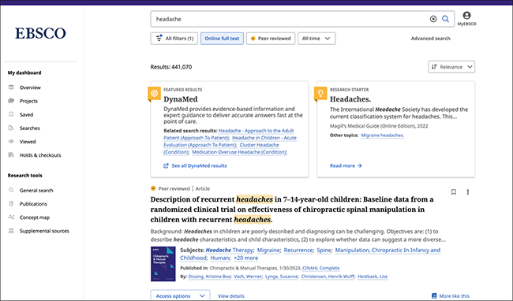Select Migraine subject link

(268, 250)
